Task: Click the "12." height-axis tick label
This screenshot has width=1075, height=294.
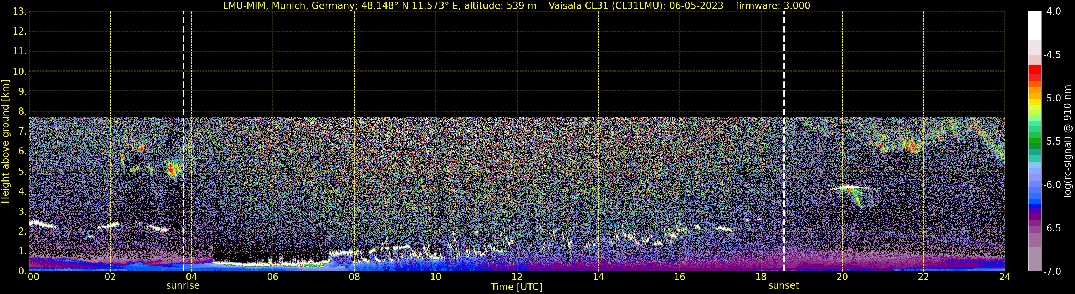Action: click(x=20, y=31)
